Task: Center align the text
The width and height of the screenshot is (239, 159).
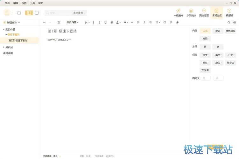Action: coord(144,22)
